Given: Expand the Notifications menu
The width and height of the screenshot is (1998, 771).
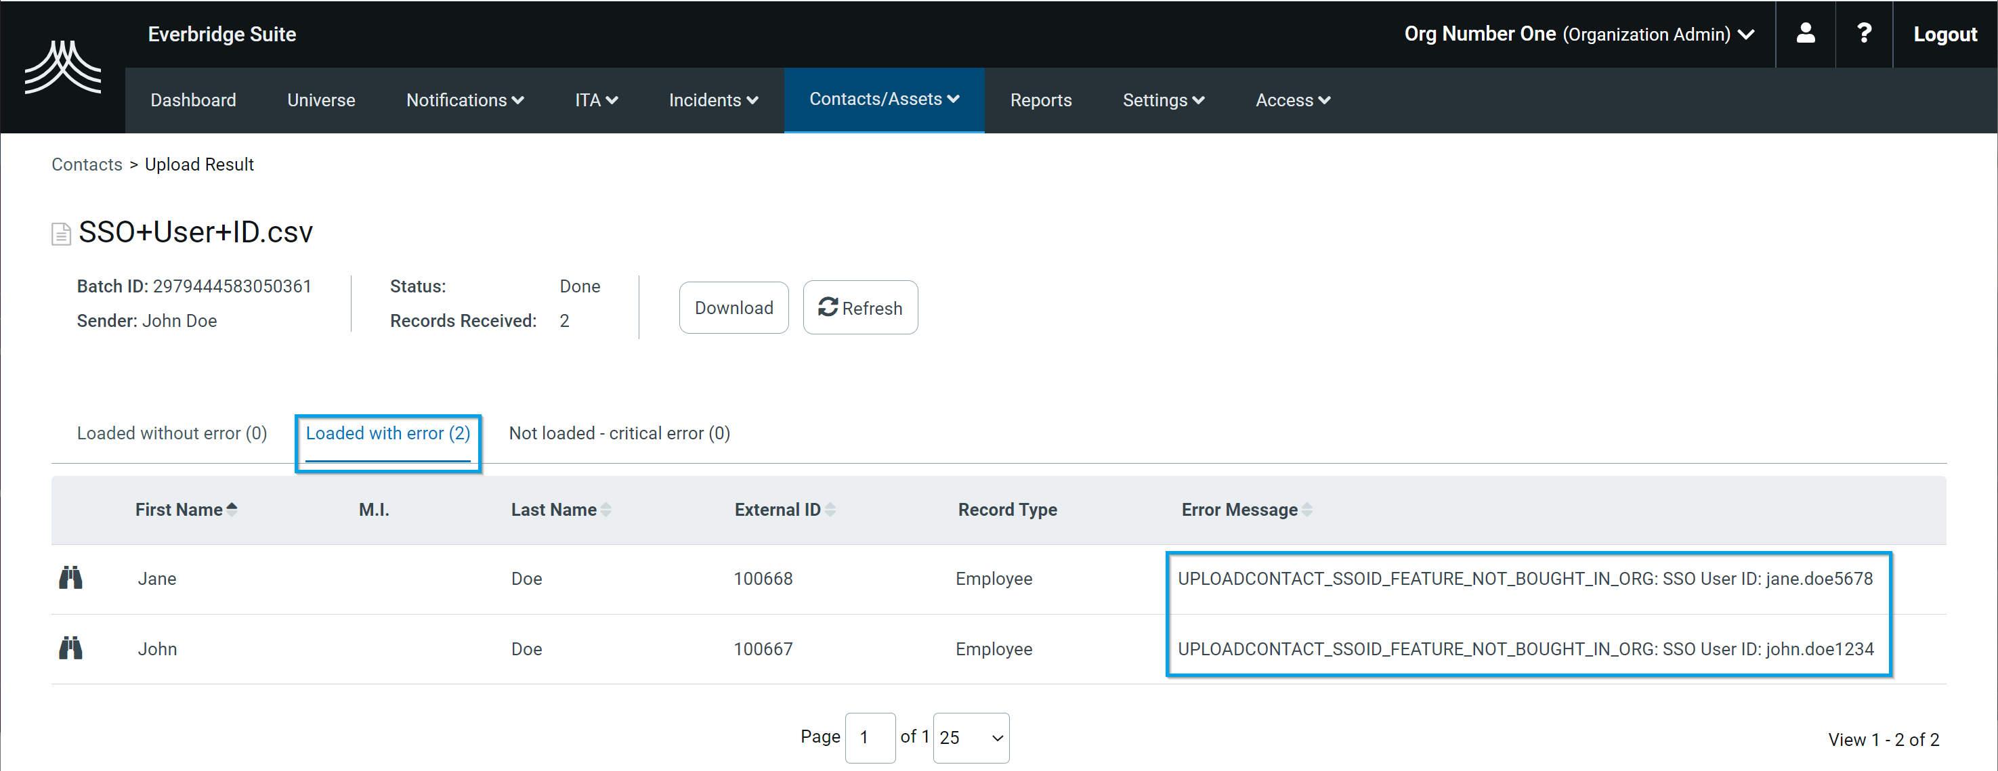Looking at the screenshot, I should (465, 100).
